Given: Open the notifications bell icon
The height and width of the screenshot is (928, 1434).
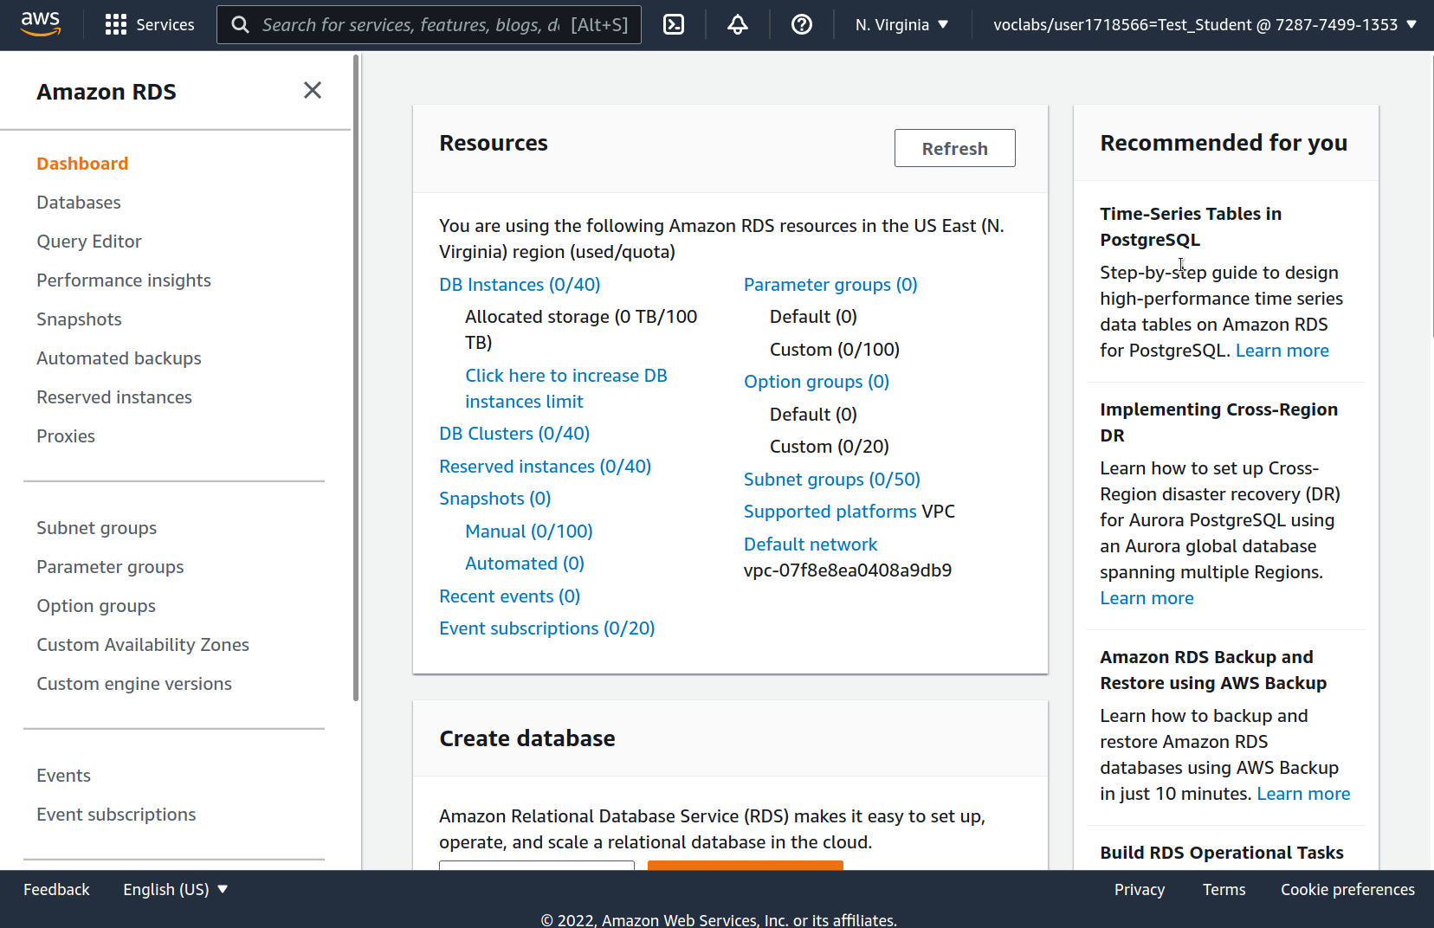Looking at the screenshot, I should coord(738,25).
